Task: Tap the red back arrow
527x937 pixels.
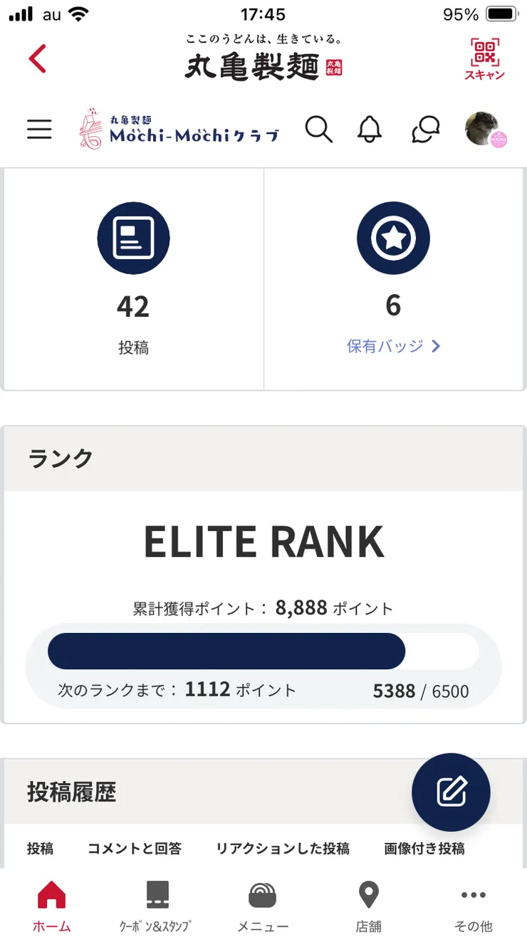Action: click(x=38, y=58)
